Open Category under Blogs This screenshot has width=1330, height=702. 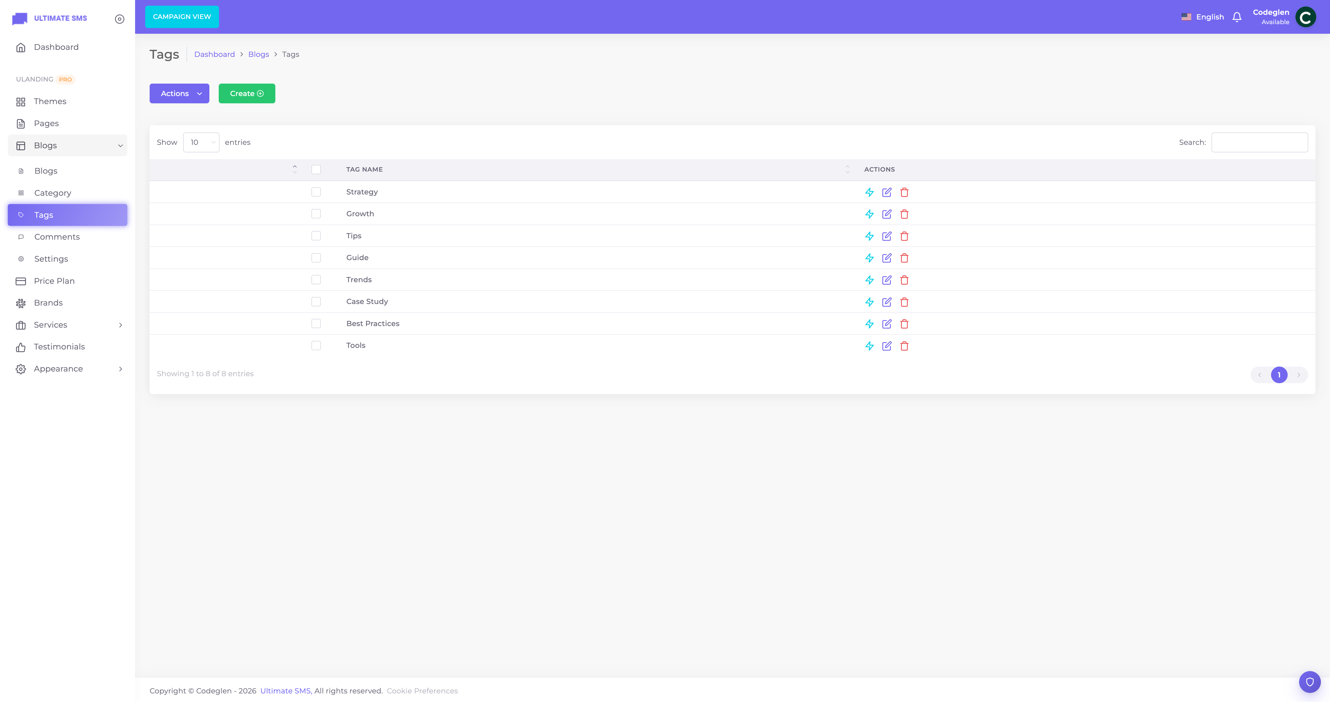click(x=68, y=193)
